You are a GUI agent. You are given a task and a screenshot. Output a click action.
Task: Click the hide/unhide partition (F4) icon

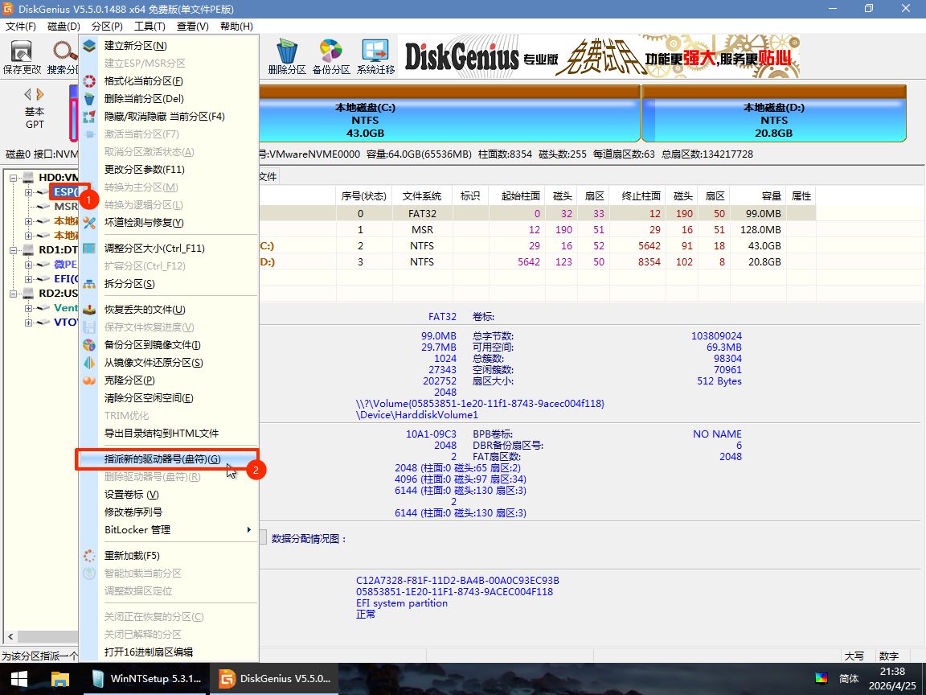tap(89, 117)
